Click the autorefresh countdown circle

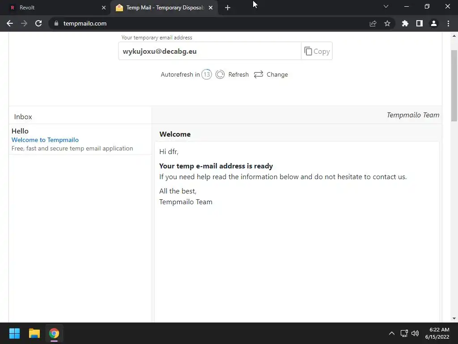(207, 74)
